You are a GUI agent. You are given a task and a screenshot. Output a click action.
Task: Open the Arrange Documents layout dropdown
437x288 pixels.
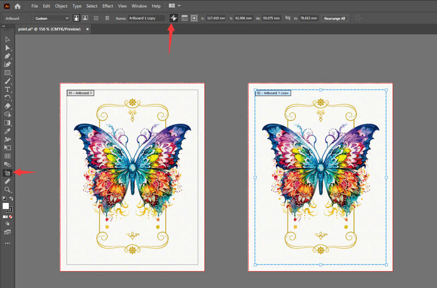coord(175,5)
